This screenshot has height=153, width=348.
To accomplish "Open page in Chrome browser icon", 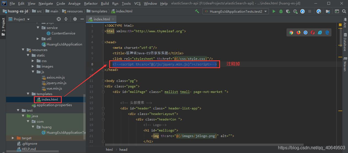I will (x=291, y=33).
